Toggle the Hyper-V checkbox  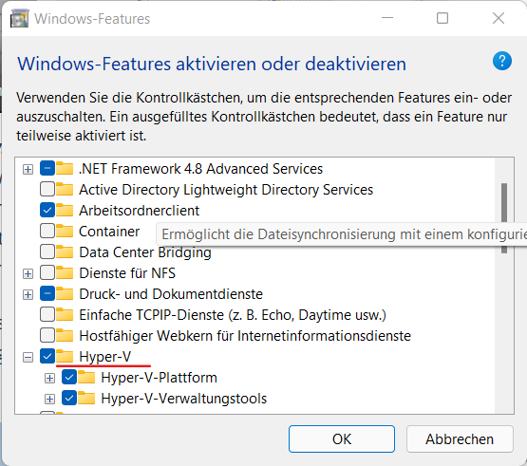47,357
